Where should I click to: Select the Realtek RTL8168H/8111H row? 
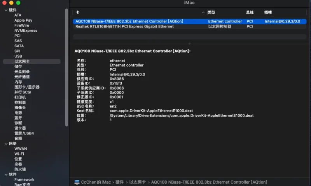pos(124,27)
